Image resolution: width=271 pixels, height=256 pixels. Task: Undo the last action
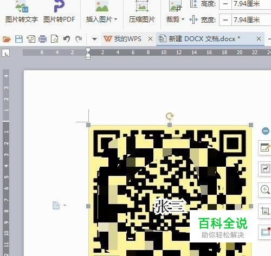[67, 39]
